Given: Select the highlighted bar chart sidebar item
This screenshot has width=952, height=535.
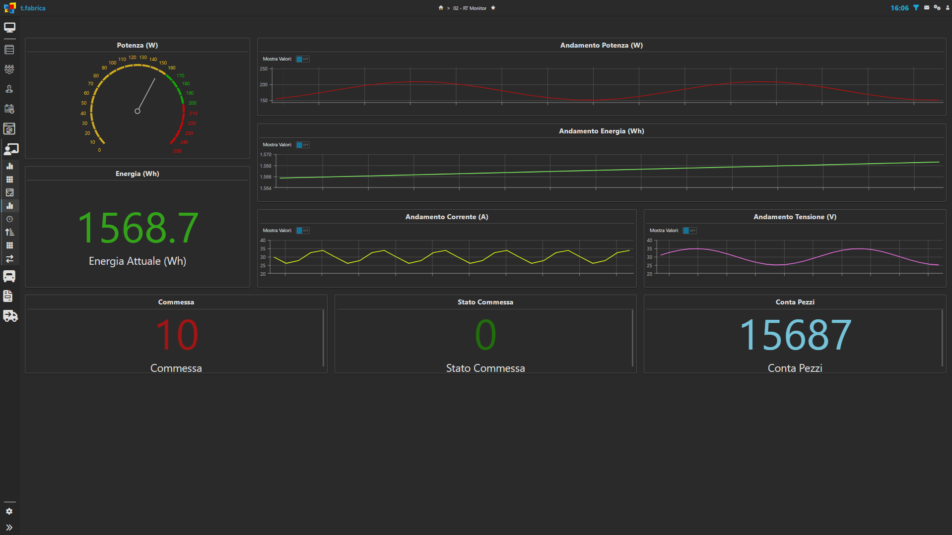Looking at the screenshot, I should pos(9,206).
